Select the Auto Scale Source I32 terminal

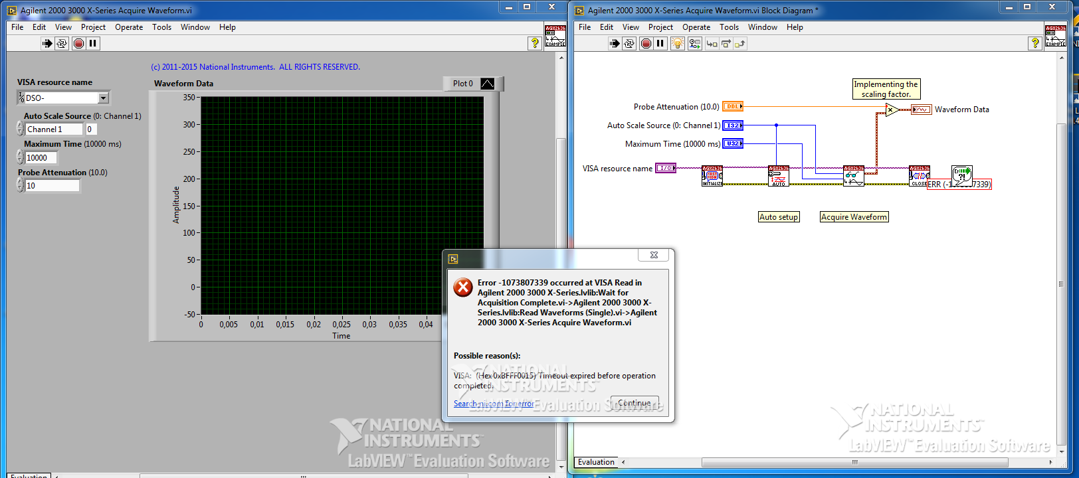coord(733,125)
